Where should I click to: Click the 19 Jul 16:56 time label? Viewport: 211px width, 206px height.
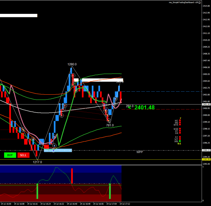coord(98,204)
